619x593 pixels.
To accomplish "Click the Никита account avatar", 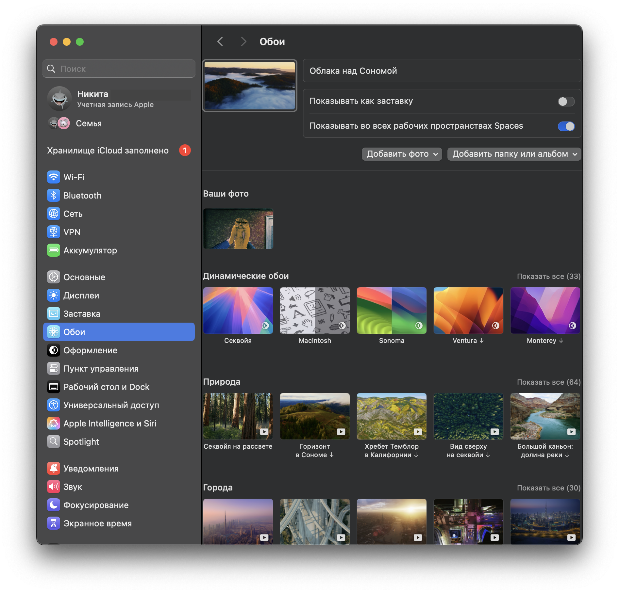I will [x=59, y=99].
